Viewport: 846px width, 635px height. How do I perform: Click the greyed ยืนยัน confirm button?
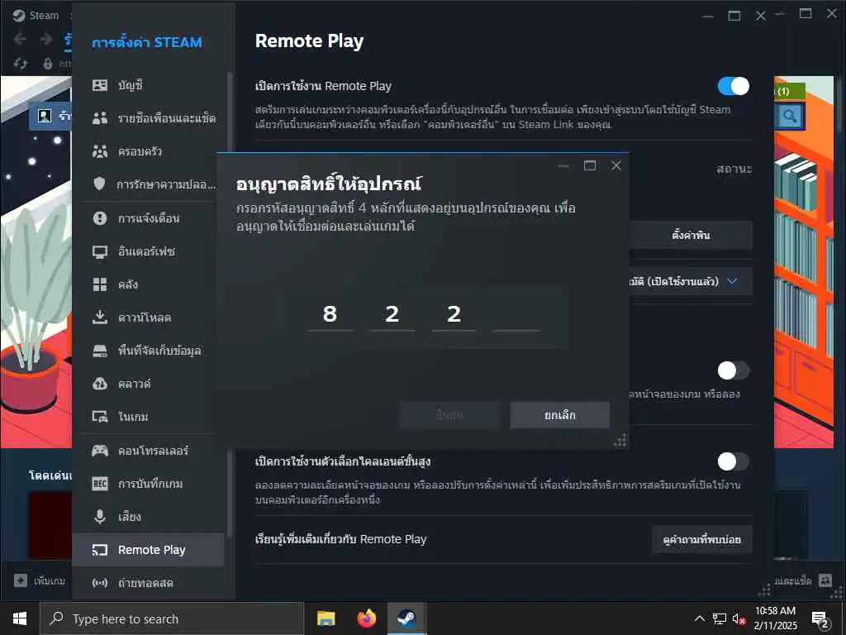click(449, 415)
